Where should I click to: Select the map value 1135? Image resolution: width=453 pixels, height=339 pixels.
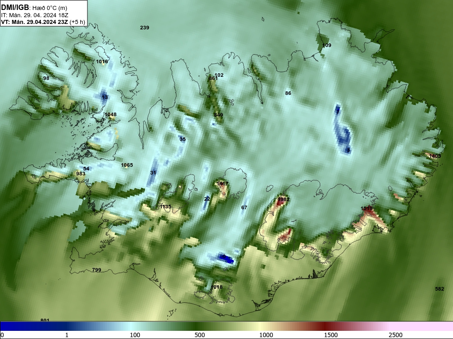pos(165,207)
